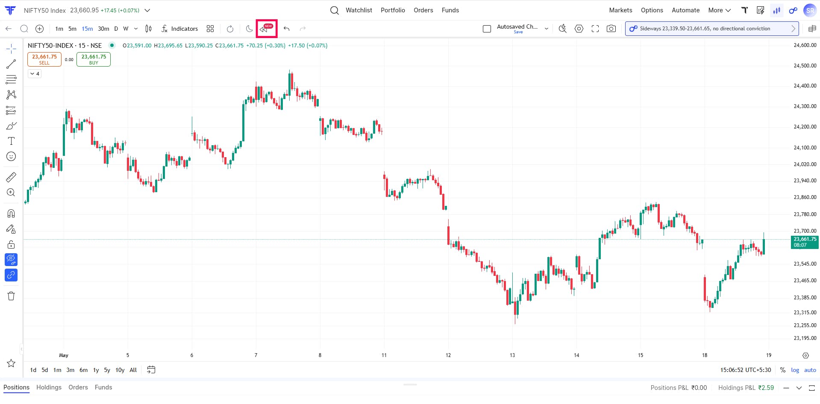Toggle the lock all drawings tool
Screen dimensions: 820x404
tap(11, 244)
